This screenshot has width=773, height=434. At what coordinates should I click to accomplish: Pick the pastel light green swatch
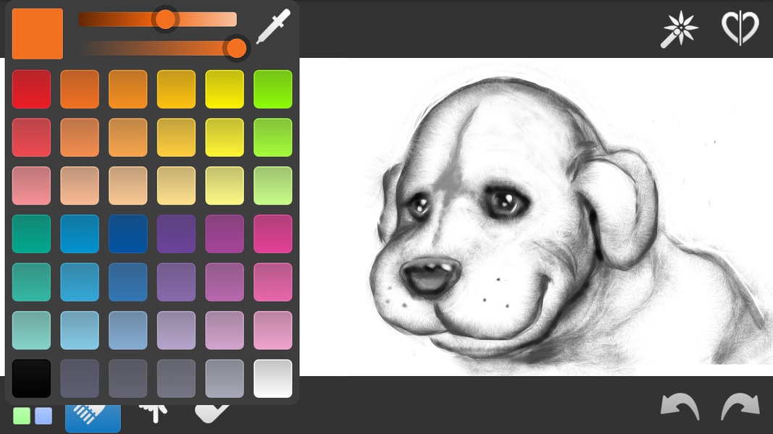click(272, 185)
